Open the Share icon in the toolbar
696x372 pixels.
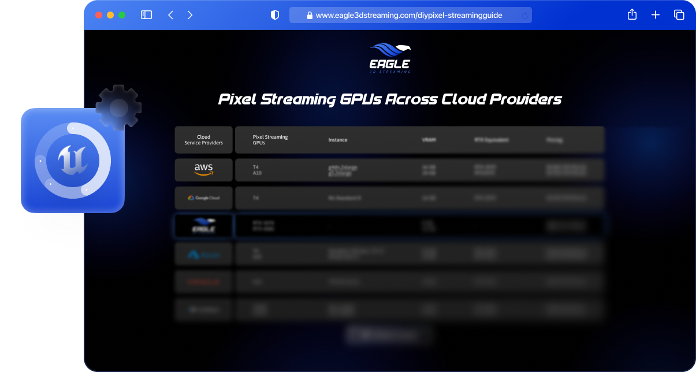click(632, 15)
